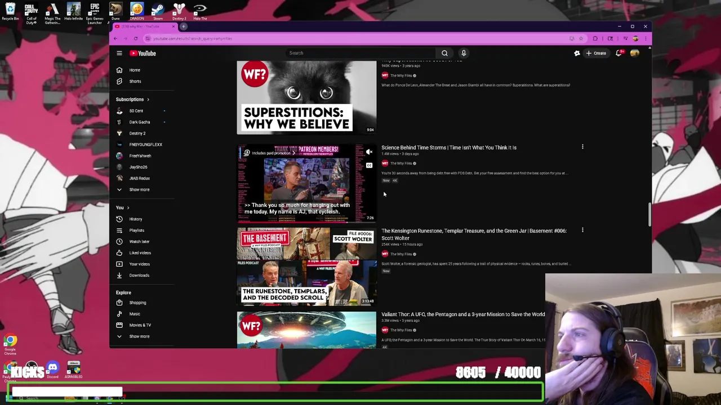
Task: Bookmark this page with star icon
Action: [x=581, y=38]
